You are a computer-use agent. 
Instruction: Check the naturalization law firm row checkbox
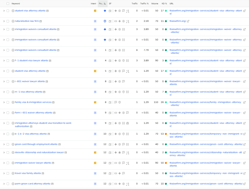click(x=8, y=21)
